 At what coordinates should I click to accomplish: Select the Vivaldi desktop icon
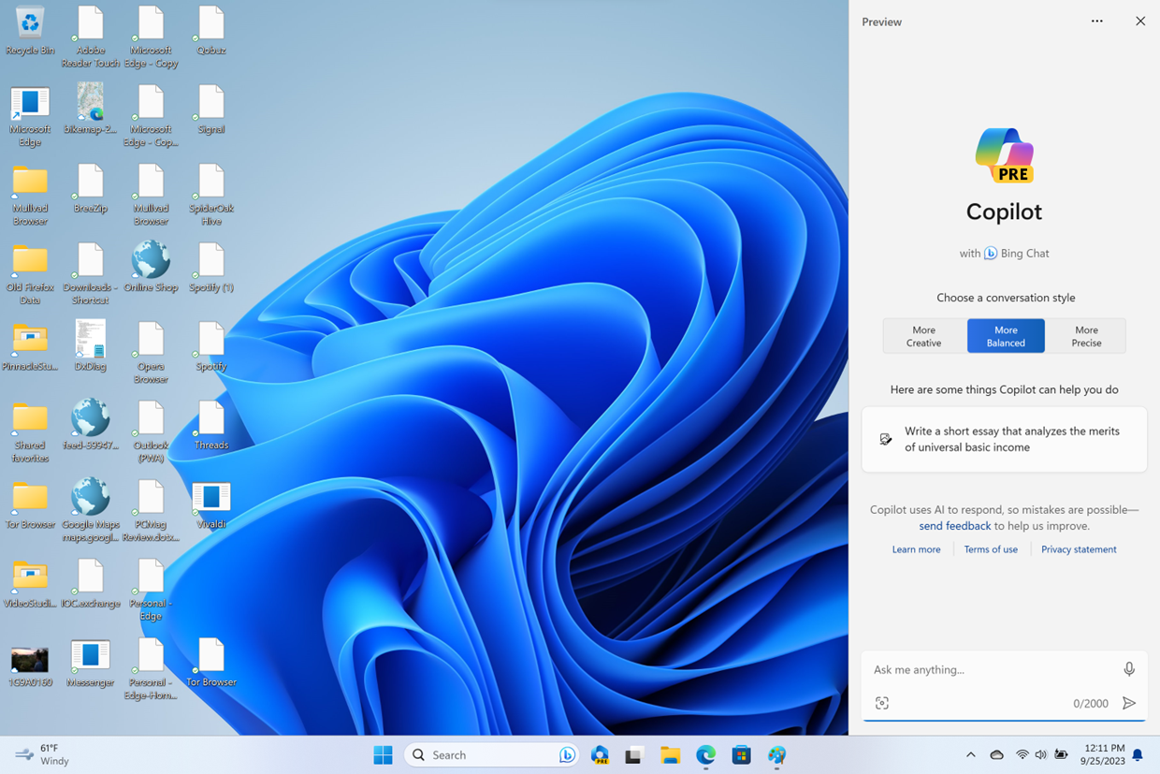click(x=211, y=504)
